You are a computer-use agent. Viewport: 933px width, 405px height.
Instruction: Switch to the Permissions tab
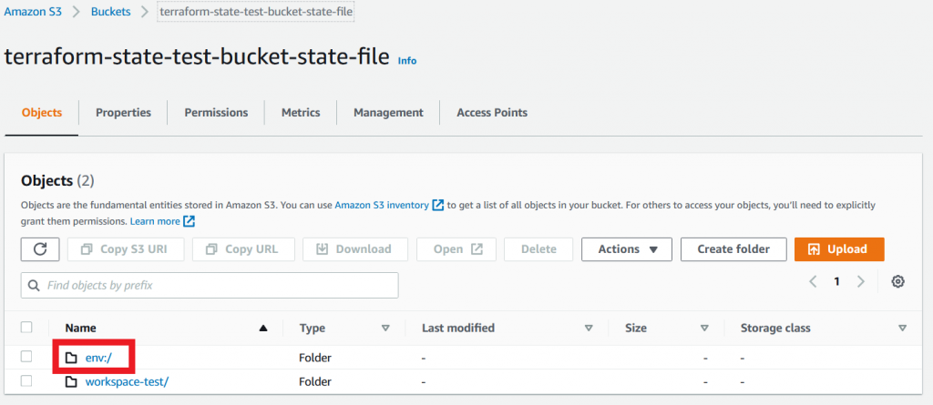click(216, 113)
